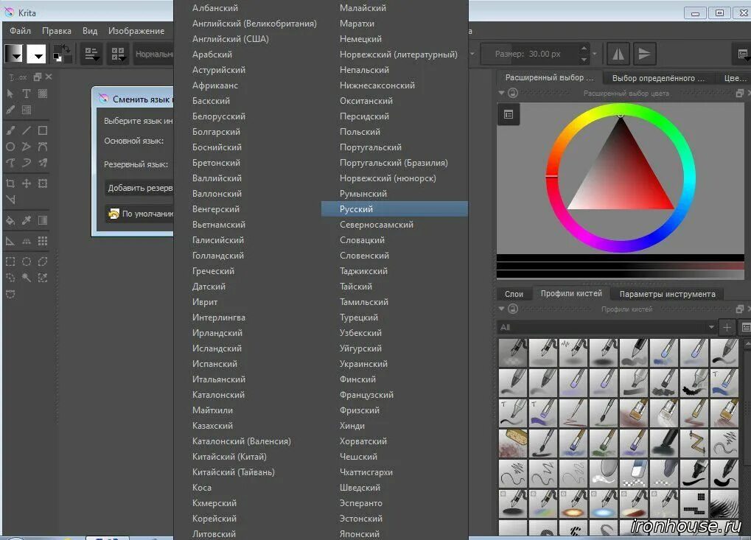Image resolution: width=751 pixels, height=540 pixels.
Task: Select the Rectangle shape tool
Action: pyautogui.click(x=43, y=130)
